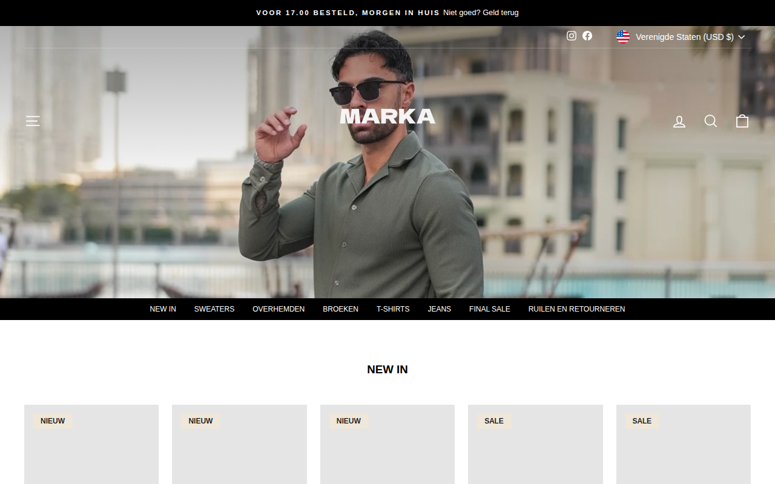The width and height of the screenshot is (775, 484).
Task: Go to the MARKA logo homepage
Action: (x=387, y=116)
